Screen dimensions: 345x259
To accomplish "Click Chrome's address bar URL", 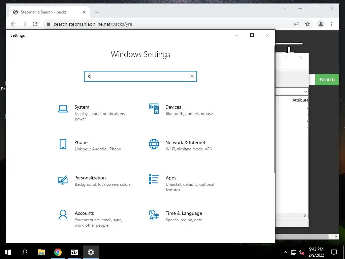I will coord(93,24).
